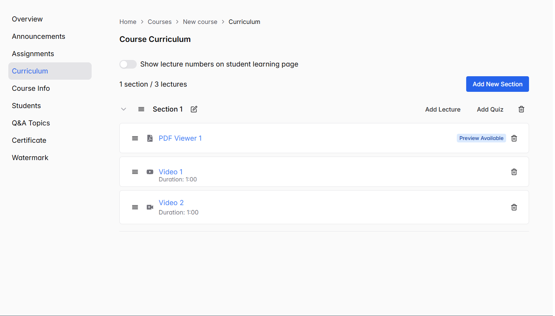Viewport: 555px width, 316px height.
Task: Click the Duration 1:00 text under Video 2
Action: coord(178,212)
